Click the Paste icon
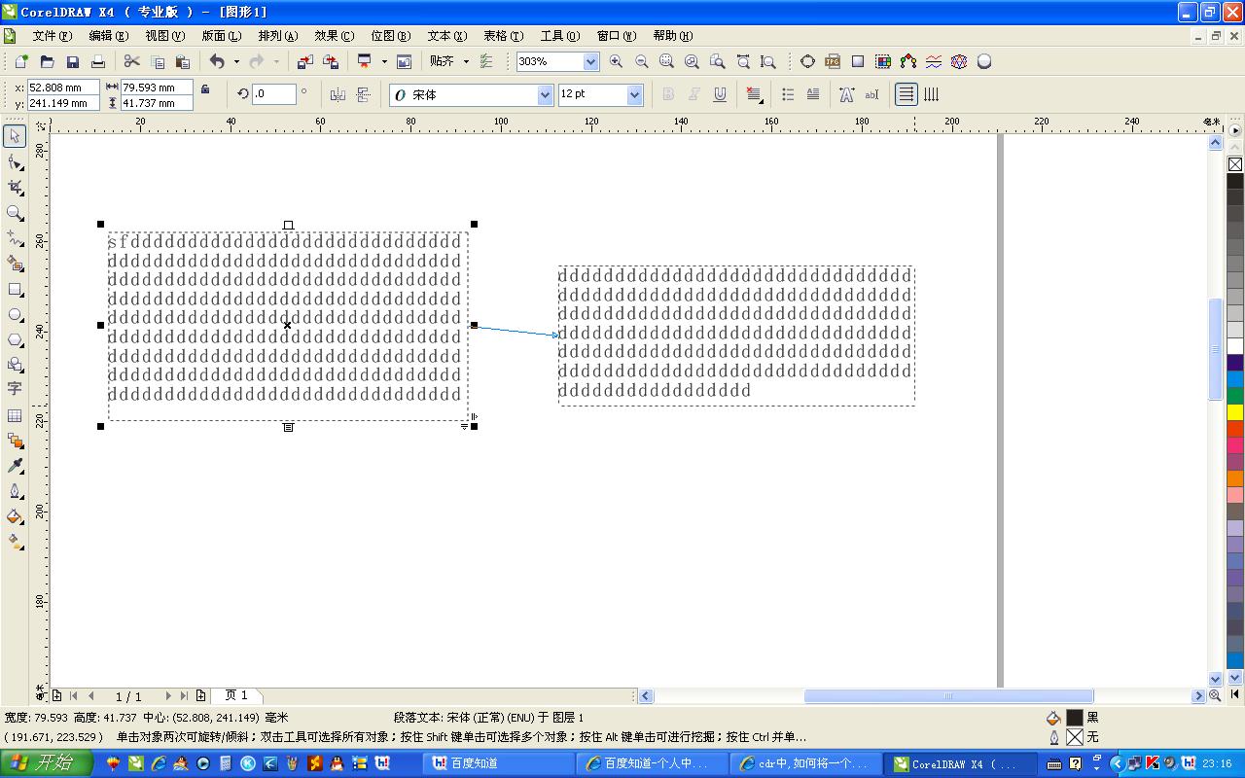Image resolution: width=1245 pixels, height=778 pixels. click(x=183, y=61)
